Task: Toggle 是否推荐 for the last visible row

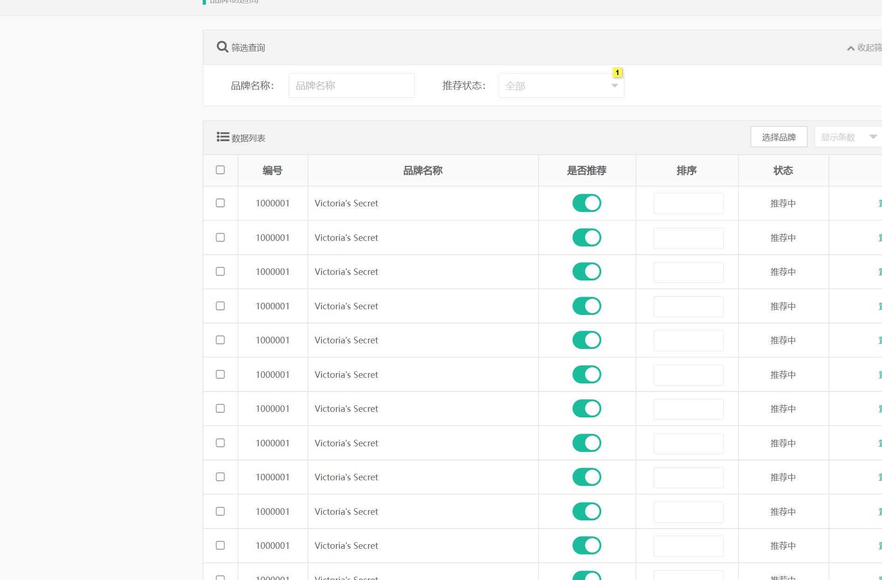Action: point(587,577)
